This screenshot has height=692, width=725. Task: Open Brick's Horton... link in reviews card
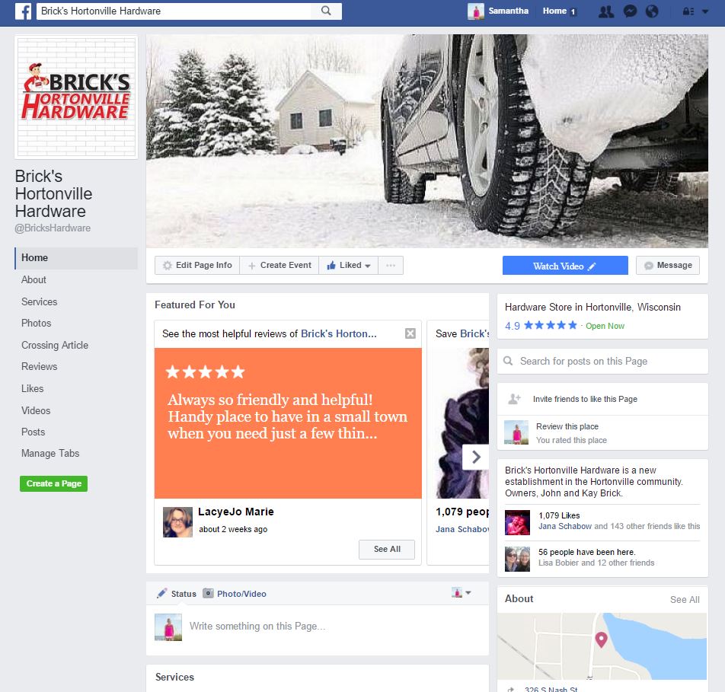(x=338, y=333)
